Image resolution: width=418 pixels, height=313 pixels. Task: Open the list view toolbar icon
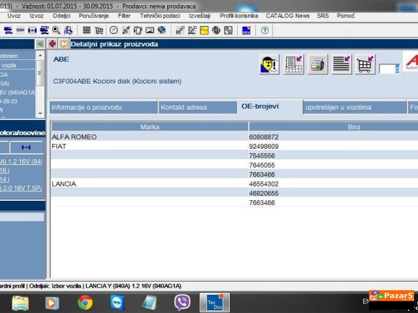click(86, 30)
